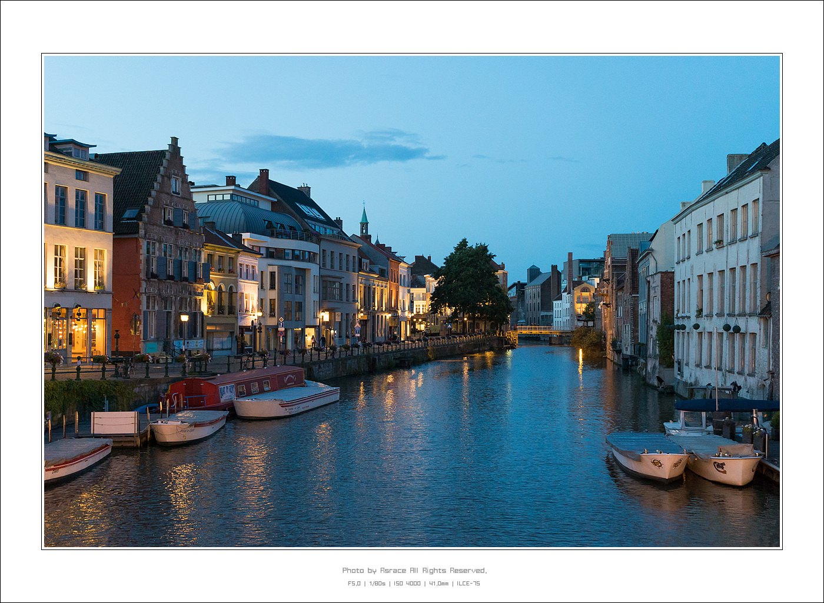Click the 'ILCE-7S' camera model text
The image size is (824, 603).
click(469, 584)
